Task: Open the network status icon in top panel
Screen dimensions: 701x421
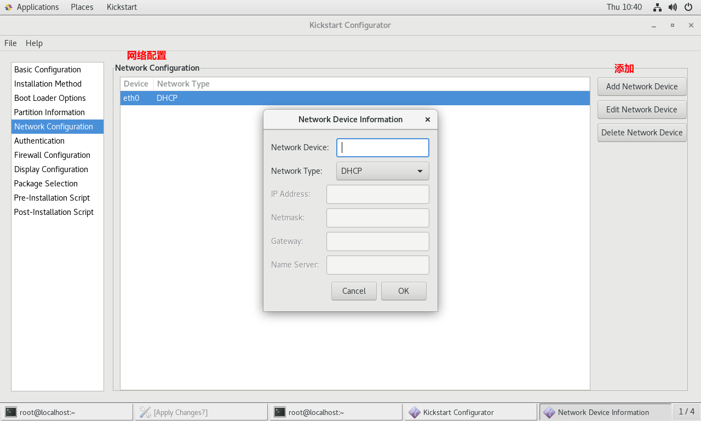Action: pyautogui.click(x=658, y=7)
